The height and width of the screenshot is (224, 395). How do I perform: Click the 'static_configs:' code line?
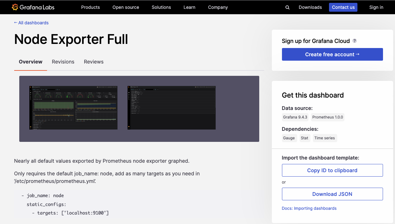click(46, 204)
